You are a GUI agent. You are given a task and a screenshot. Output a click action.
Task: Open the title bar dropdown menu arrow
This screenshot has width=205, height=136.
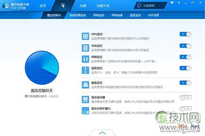pos(179,3)
